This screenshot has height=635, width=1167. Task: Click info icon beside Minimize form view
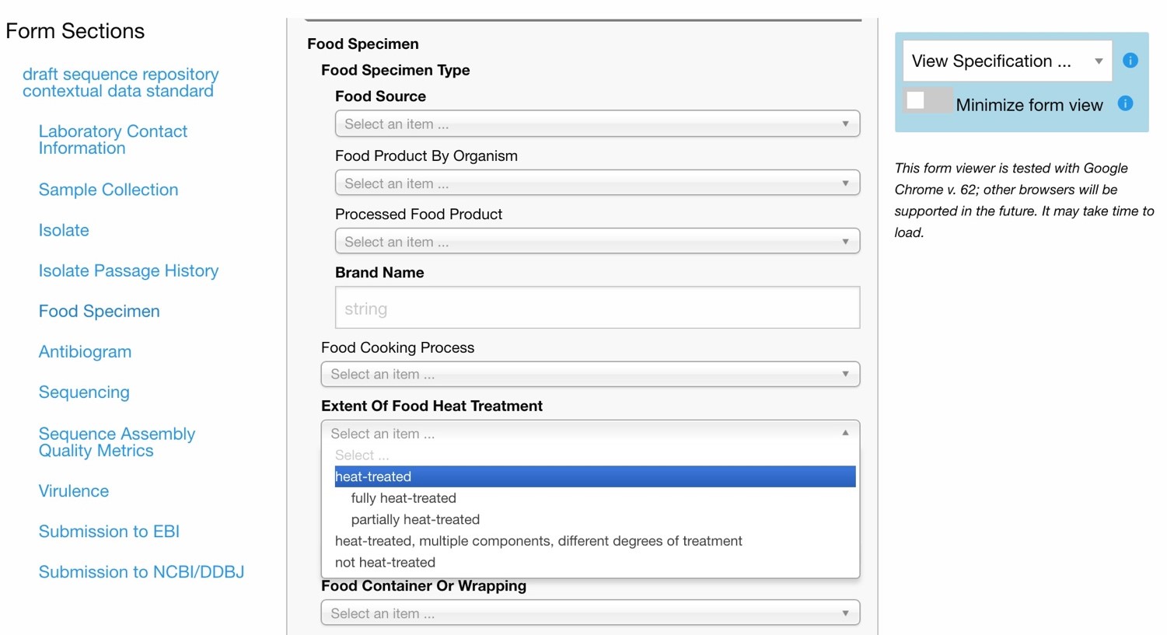[x=1125, y=103]
